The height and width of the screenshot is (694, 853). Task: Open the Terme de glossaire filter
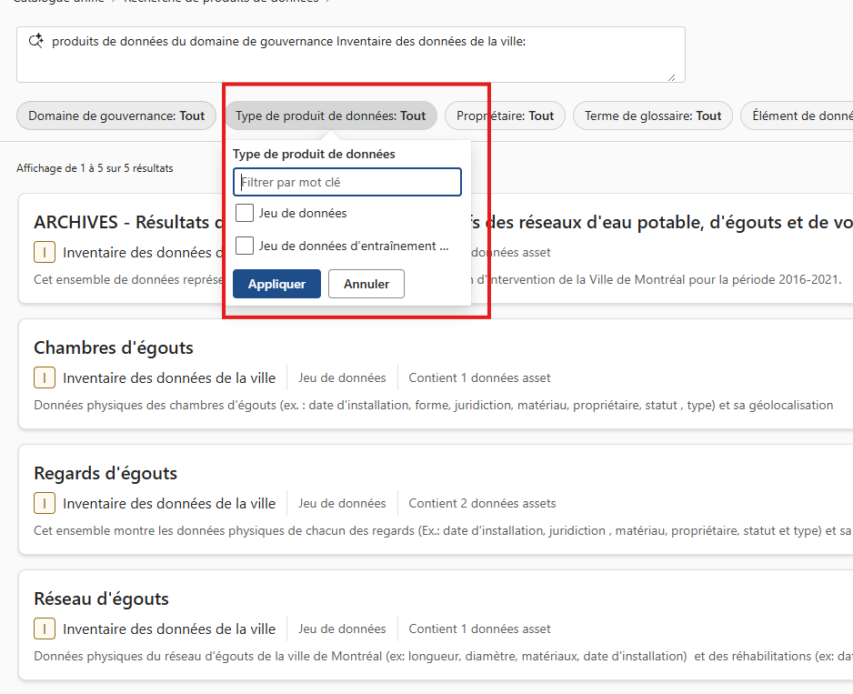(x=653, y=116)
